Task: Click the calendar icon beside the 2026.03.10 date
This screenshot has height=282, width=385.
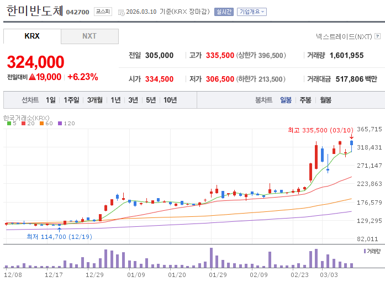Action: coord(122,12)
